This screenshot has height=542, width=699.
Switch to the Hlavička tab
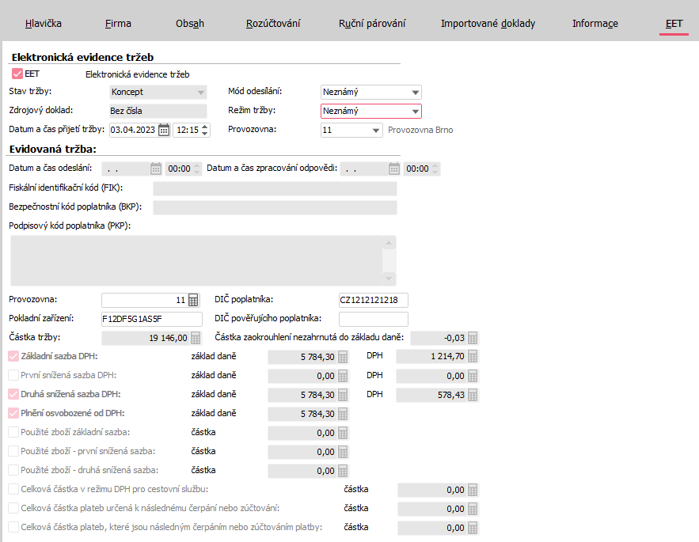43,24
